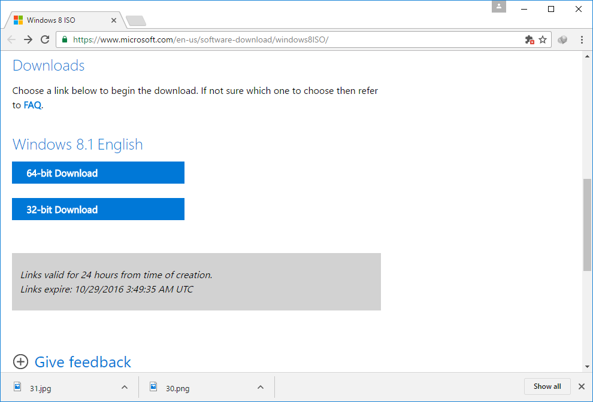The width and height of the screenshot is (593, 402).
Task: Open the FAQ link
Action: click(32, 105)
